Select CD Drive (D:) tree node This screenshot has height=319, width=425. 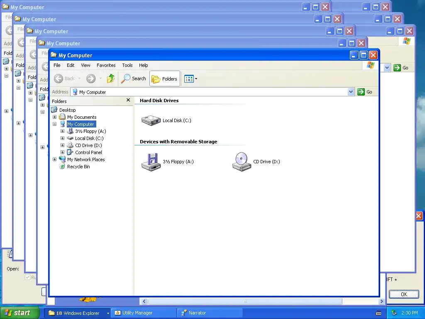[x=88, y=145]
